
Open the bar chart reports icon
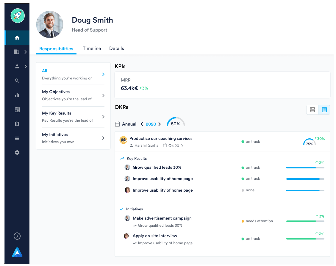point(17,95)
